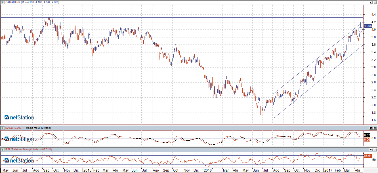The width and height of the screenshot is (378, 173).
Task: Maximize the CAIXABANK price chart panel
Action: [x=371, y=2]
